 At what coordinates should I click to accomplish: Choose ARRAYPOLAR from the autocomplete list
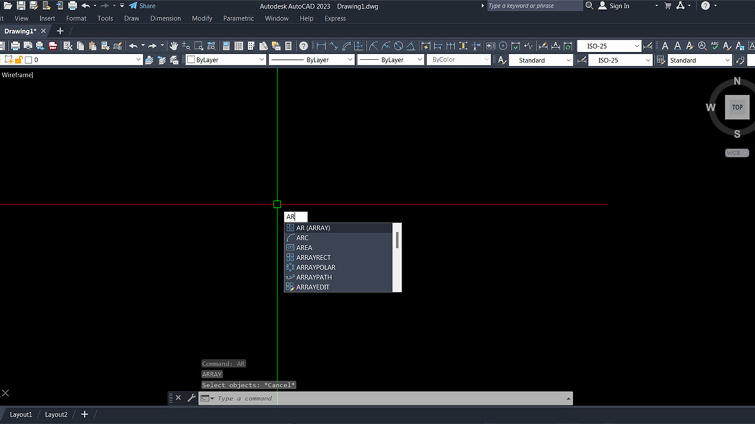pos(339,267)
